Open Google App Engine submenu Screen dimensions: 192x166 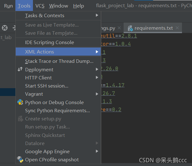point(58,152)
